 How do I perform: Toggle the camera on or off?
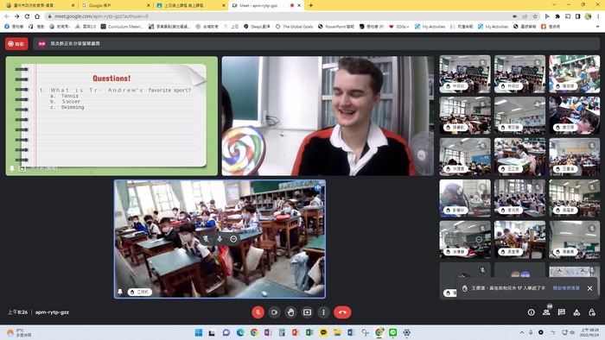(274, 312)
